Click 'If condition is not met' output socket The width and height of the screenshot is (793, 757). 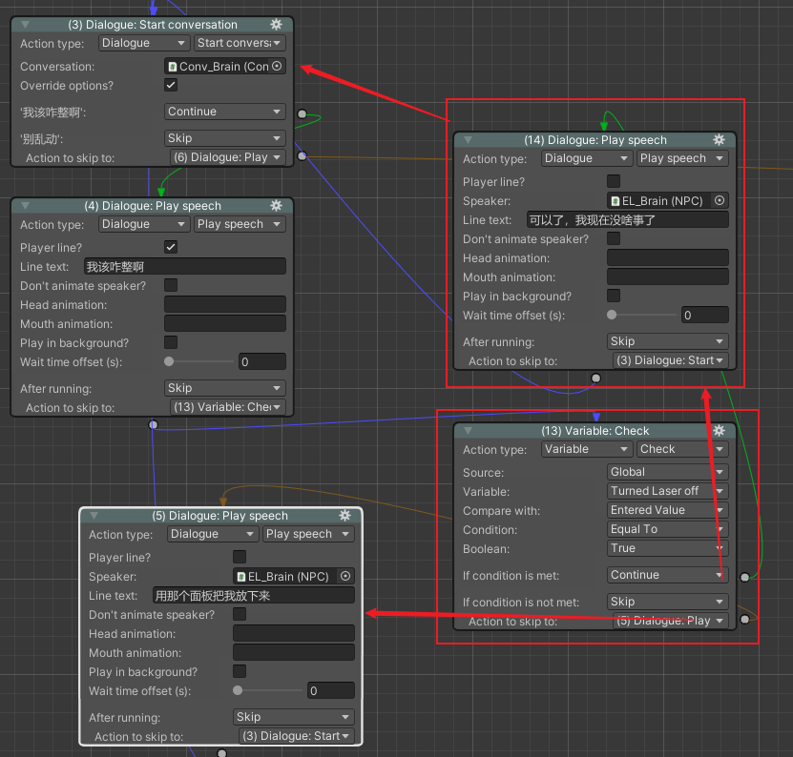tap(745, 619)
